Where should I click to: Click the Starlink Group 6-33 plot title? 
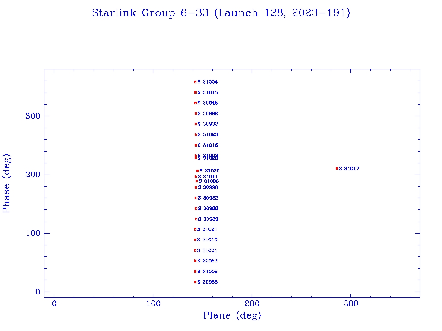point(221,13)
